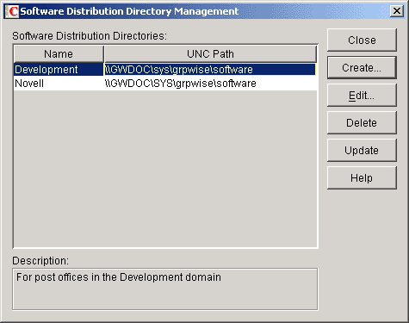The height and width of the screenshot is (323, 409).
Task: Click the Name column header
Action: click(59, 54)
